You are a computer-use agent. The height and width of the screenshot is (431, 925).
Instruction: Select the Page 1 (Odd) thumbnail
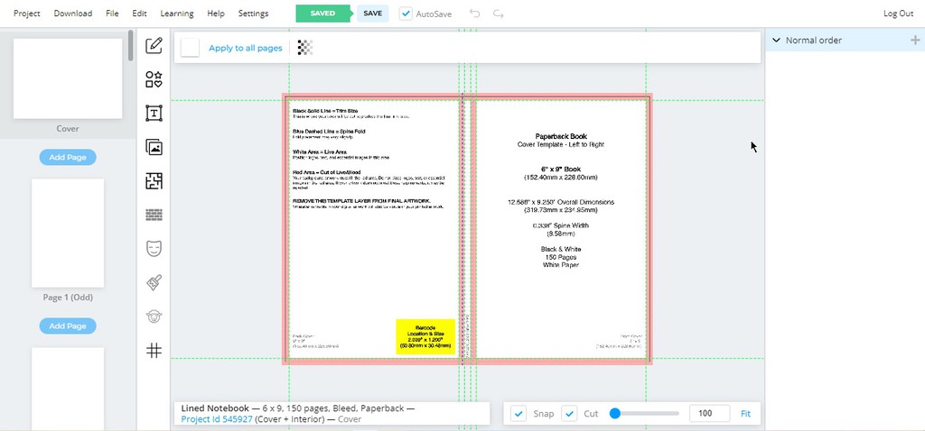tap(68, 234)
